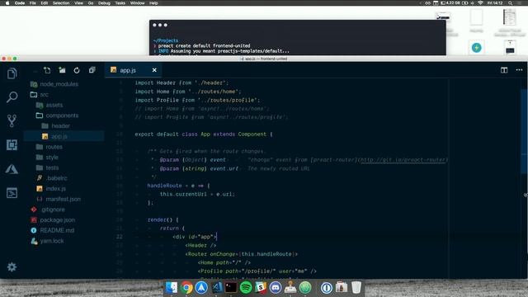Open package.json in the explorer
This screenshot has width=528, height=297.
pyautogui.click(x=57, y=220)
